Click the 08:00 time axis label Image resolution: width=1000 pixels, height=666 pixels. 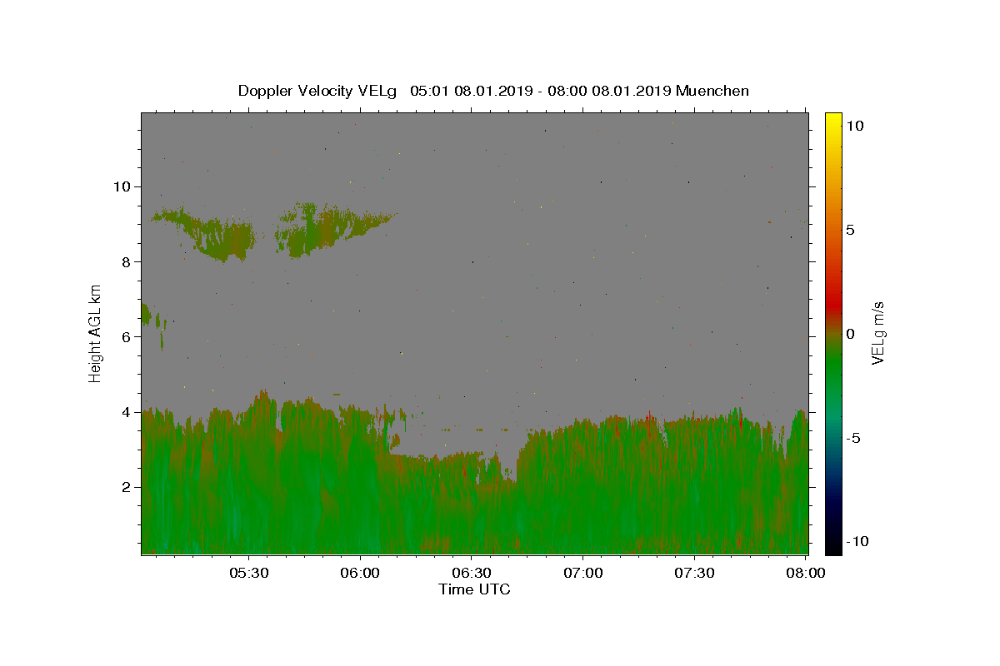click(806, 573)
